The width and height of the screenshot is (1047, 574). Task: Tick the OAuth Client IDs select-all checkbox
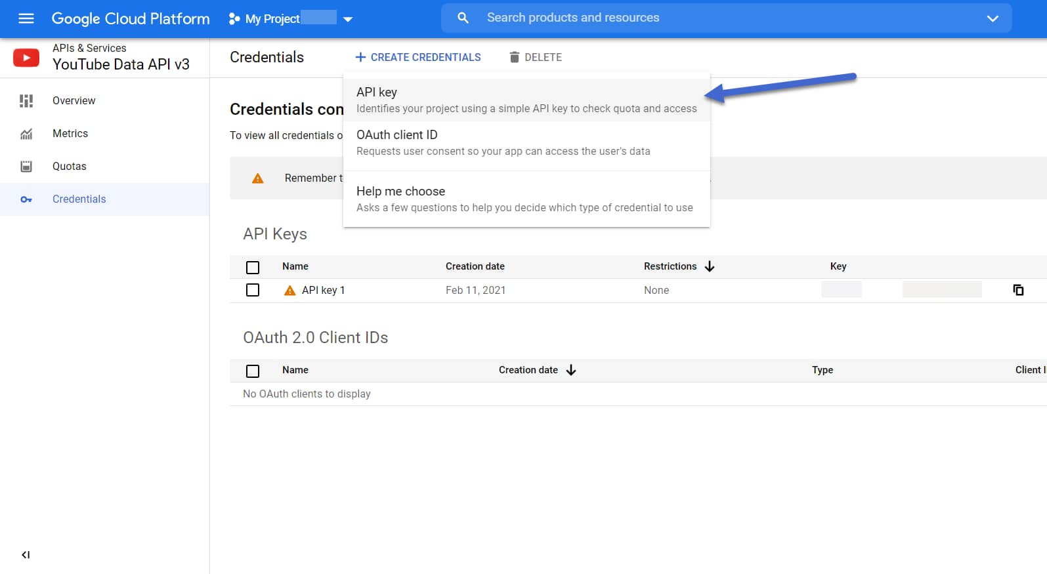tap(253, 371)
